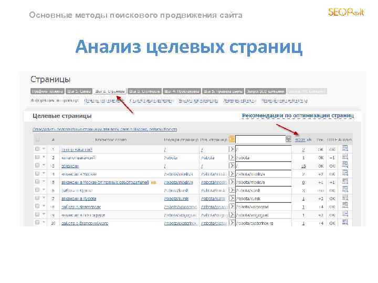
Task: Open the dropdown arrow in row 4
Action: 44,173
